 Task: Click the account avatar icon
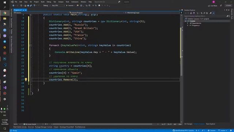tap(214, 2)
